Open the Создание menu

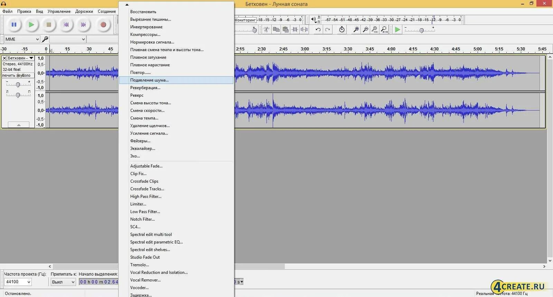(107, 11)
